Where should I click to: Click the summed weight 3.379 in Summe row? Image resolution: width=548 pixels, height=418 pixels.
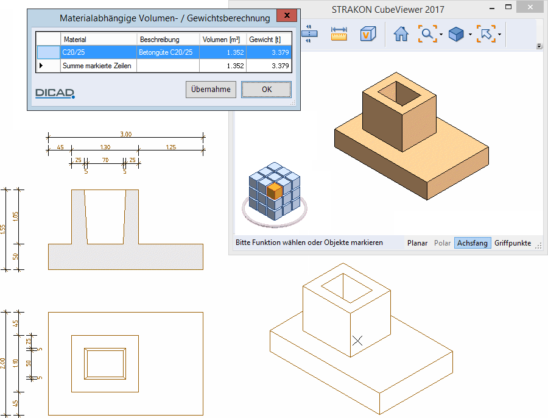tap(269, 66)
